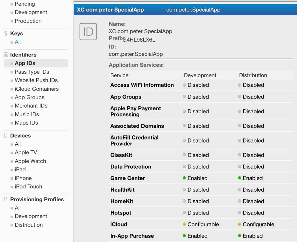Image resolution: width=297 pixels, height=242 pixels.
Task: Click Disabled dot for Access WiFi Information Development
Action: [x=184, y=85]
